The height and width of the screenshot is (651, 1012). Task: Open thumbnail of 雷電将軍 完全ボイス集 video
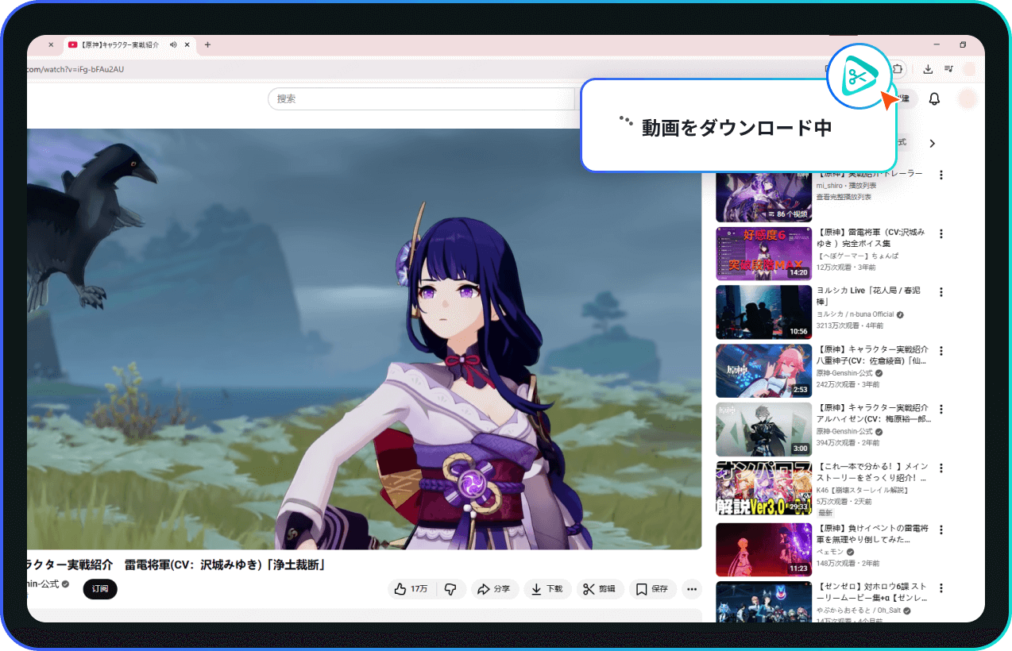[x=763, y=254]
